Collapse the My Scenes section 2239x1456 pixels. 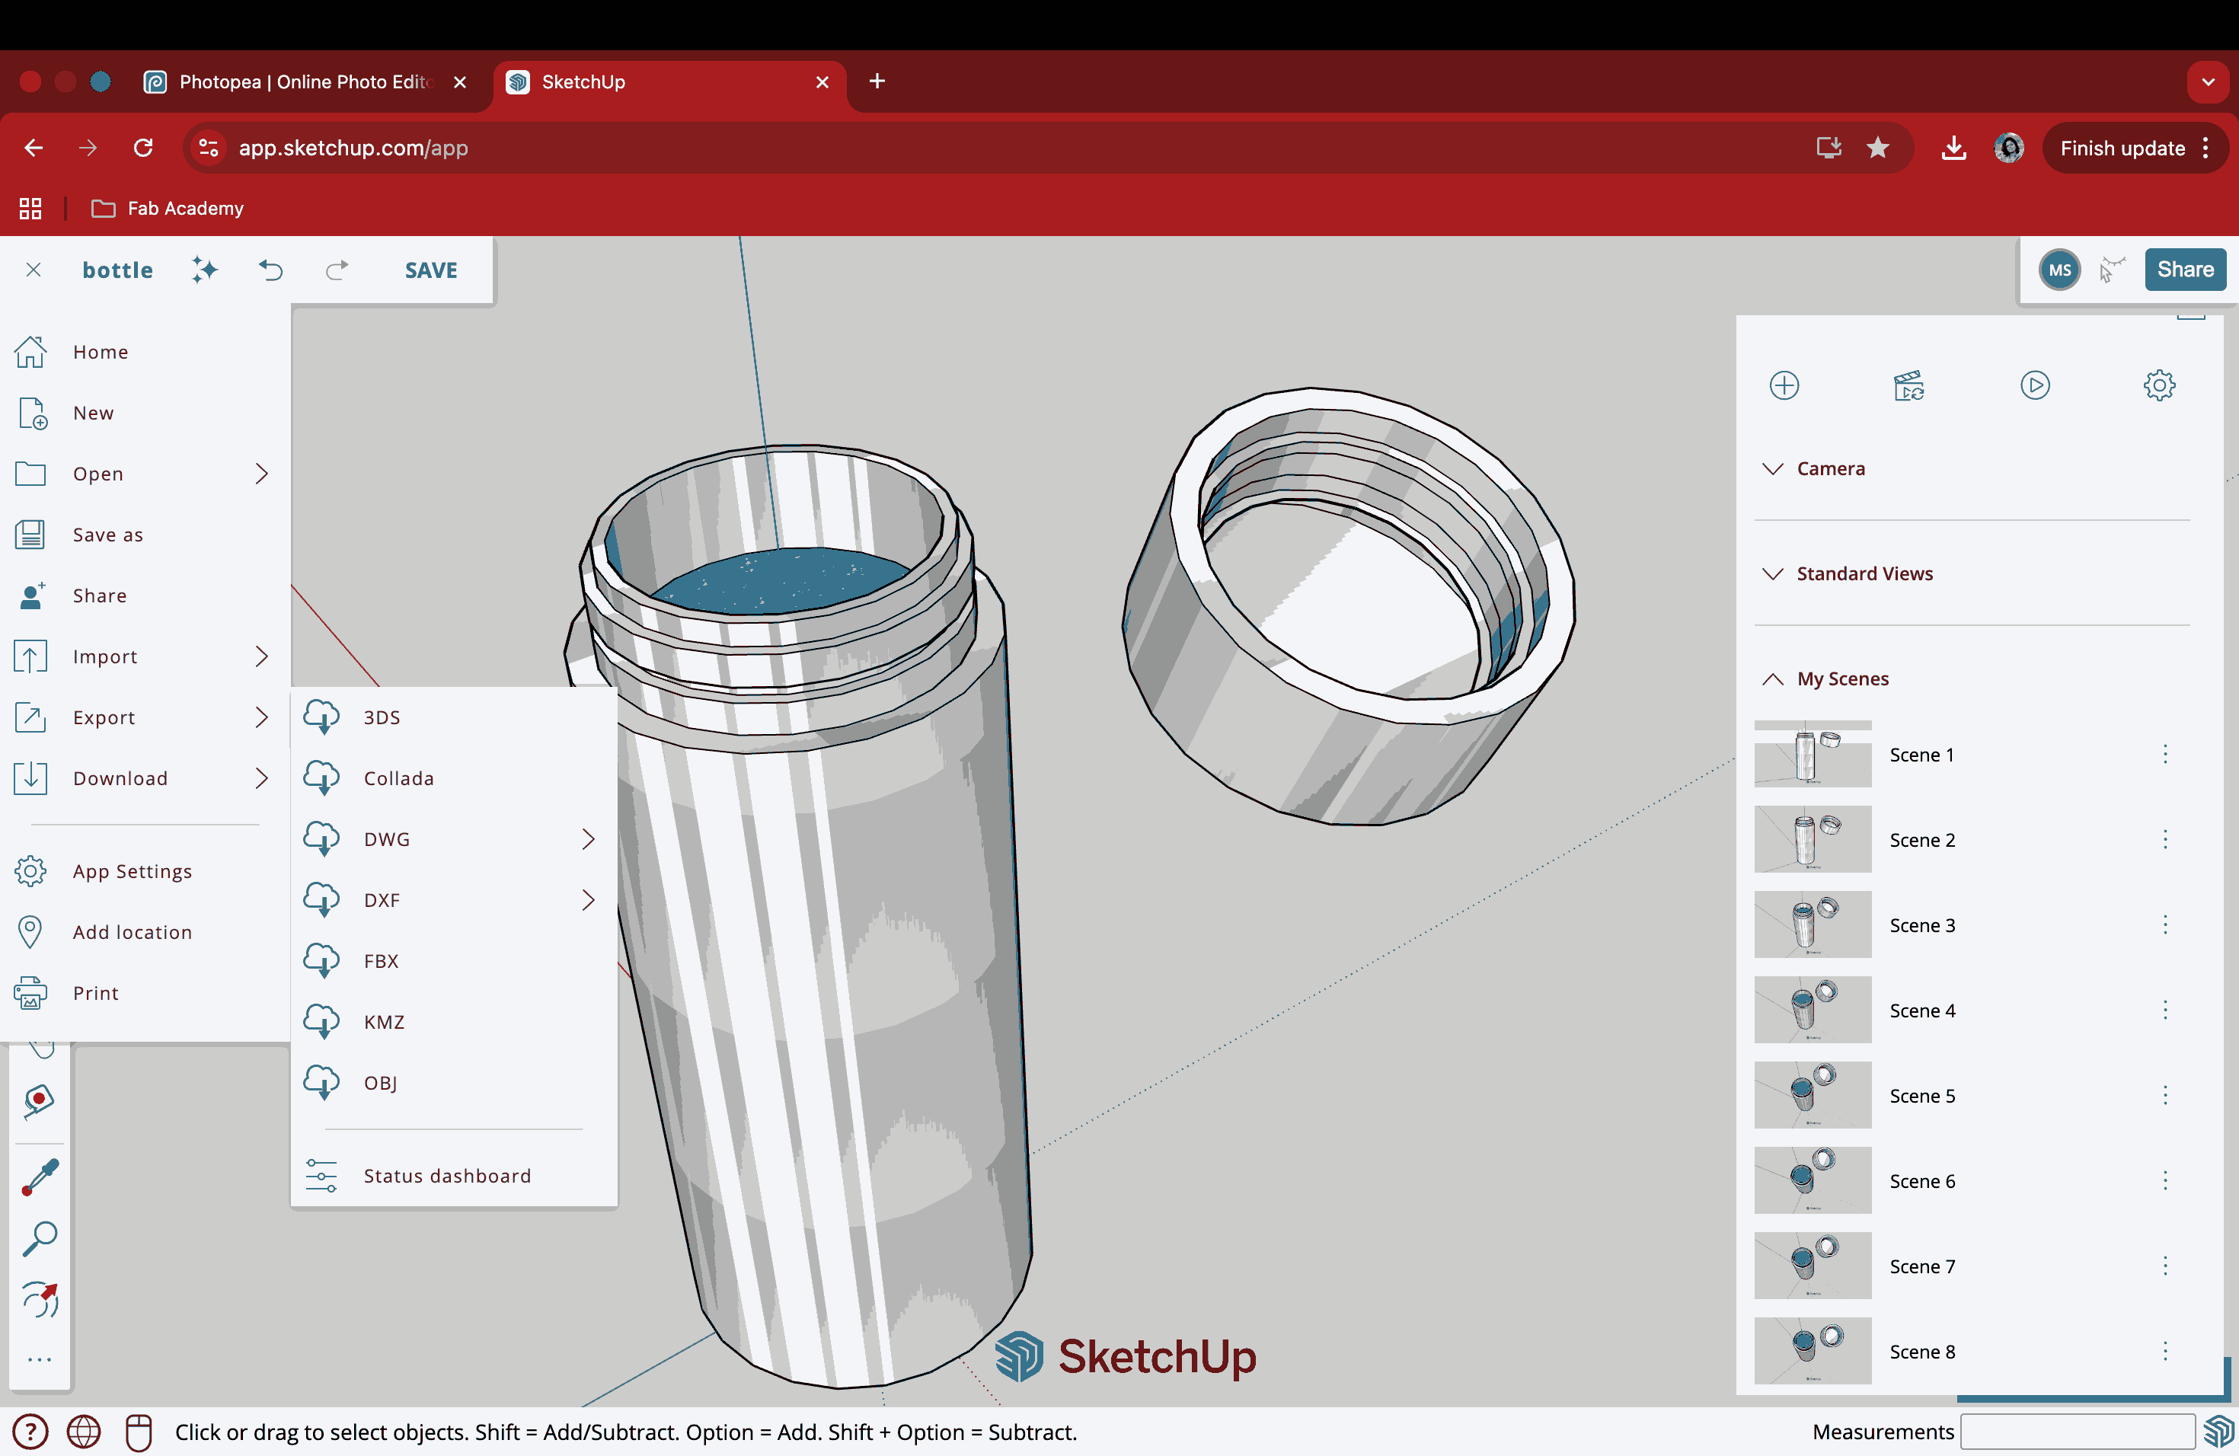(x=1842, y=679)
